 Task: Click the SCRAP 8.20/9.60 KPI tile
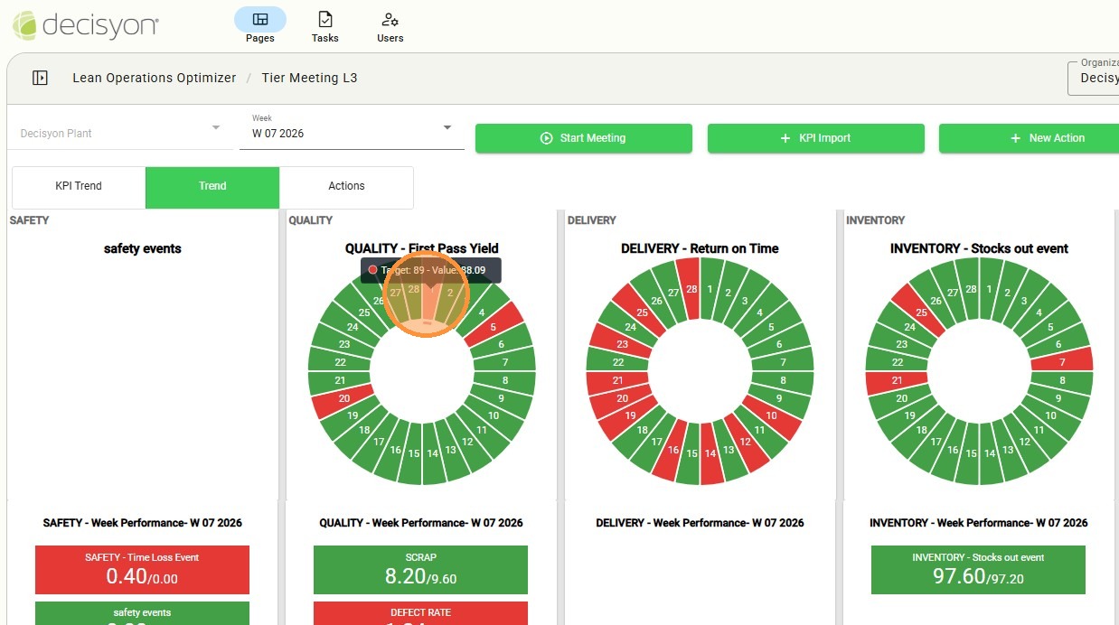click(x=420, y=570)
